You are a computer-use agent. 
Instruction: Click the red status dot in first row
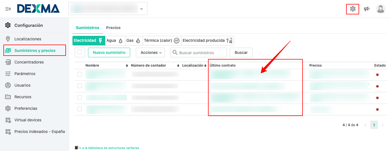point(377,75)
